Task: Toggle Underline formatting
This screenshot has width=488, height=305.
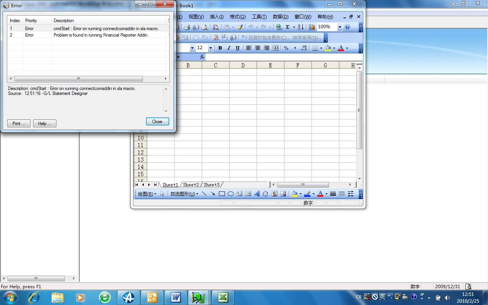Action: pyautogui.click(x=238, y=48)
